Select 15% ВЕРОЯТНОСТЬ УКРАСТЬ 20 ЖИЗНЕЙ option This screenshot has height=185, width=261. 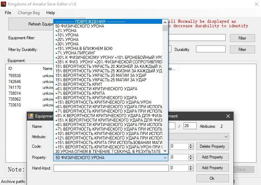pos(108,66)
